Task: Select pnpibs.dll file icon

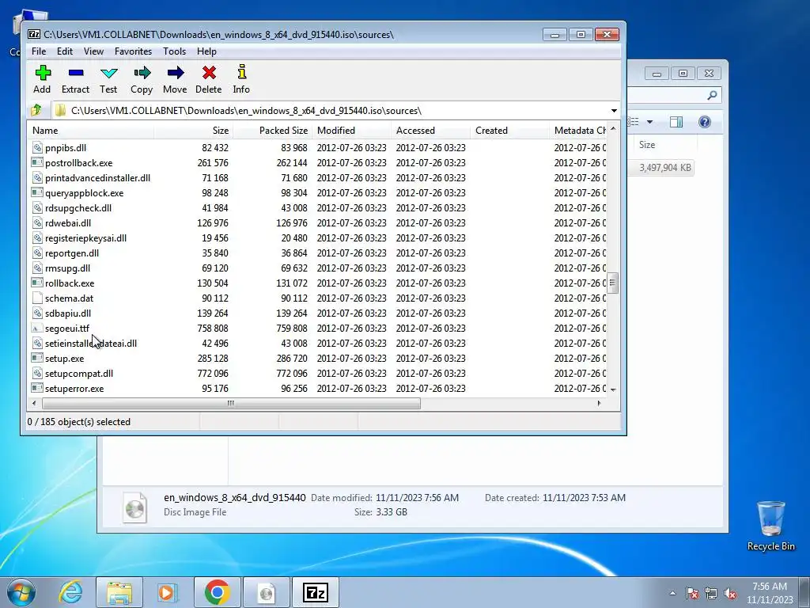Action: pyautogui.click(x=37, y=147)
